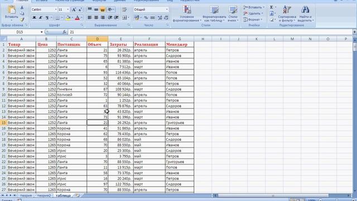The width and height of the screenshot is (357, 201).
Task: Click the Clear eraser icon
Action: tap(272, 20)
